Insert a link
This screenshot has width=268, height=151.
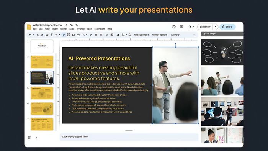coord(107,35)
